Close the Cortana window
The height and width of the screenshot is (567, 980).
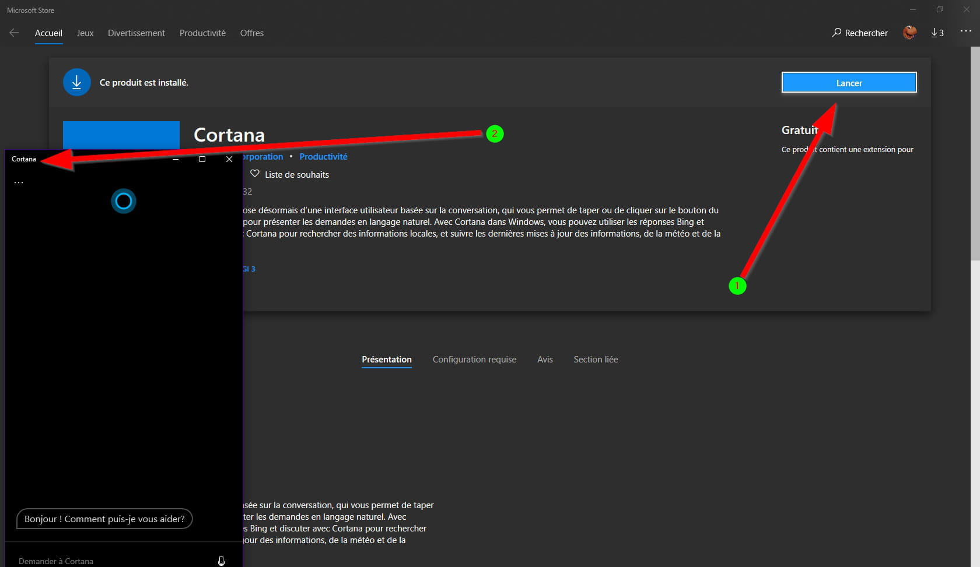tap(229, 159)
